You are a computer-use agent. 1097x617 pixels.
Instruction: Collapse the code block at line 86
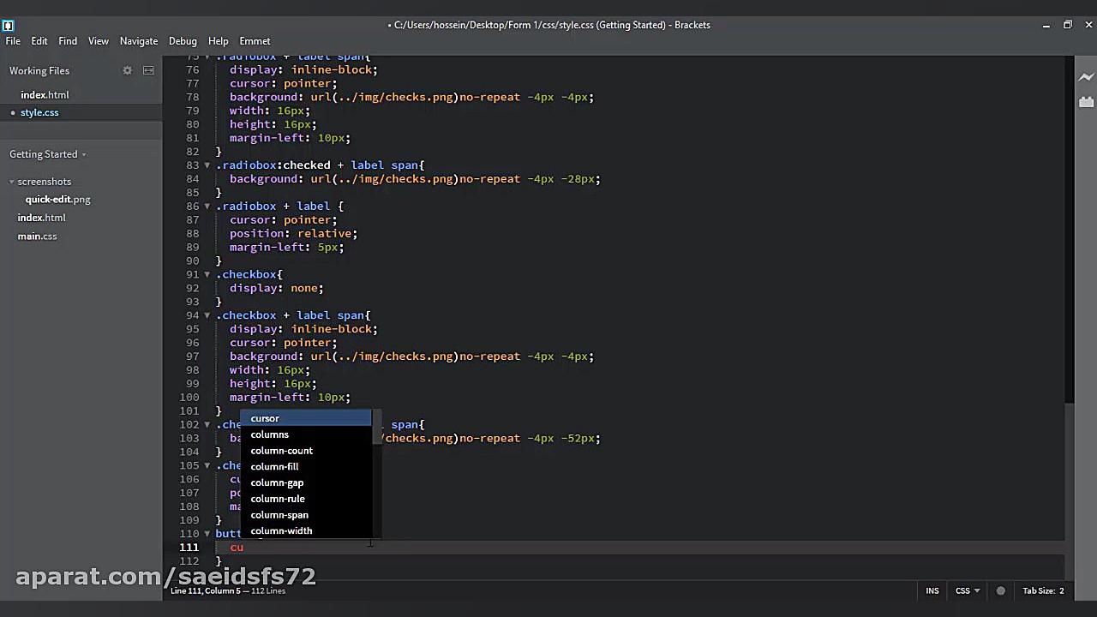coord(207,207)
